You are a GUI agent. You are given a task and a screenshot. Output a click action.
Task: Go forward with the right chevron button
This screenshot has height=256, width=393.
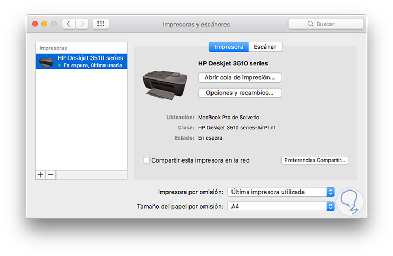pyautogui.click(x=82, y=24)
